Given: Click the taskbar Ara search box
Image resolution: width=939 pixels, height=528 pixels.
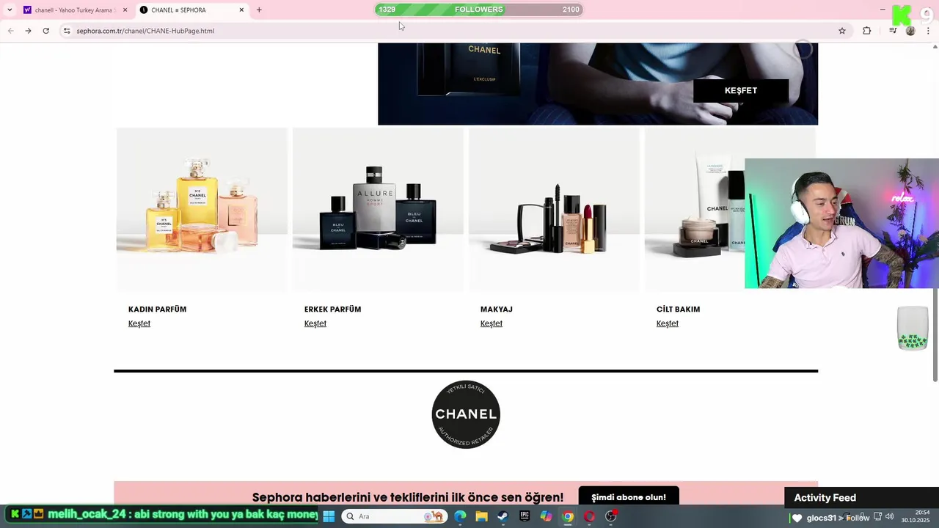Looking at the screenshot, I should tap(395, 516).
